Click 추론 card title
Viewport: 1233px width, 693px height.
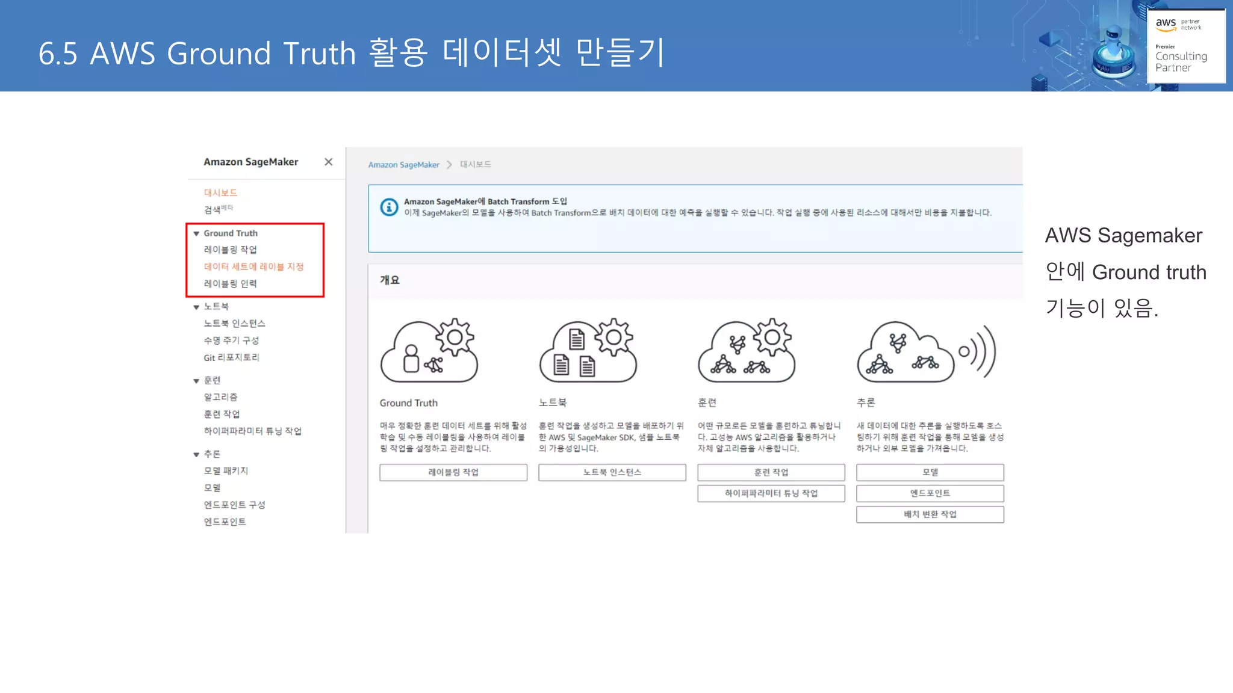(866, 402)
